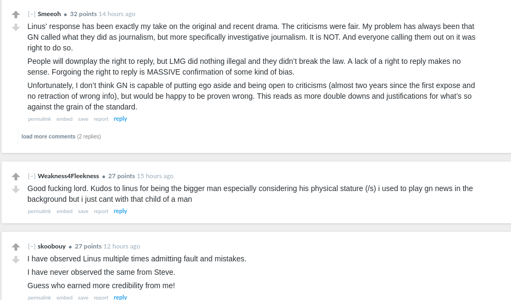
Task: Collapse Smeeoh's comment thread
Action: pyautogui.click(x=32, y=14)
